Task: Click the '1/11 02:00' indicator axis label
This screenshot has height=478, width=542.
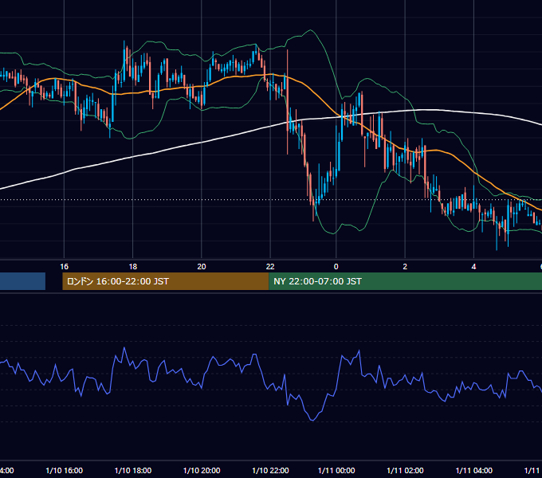Action: pos(405,470)
